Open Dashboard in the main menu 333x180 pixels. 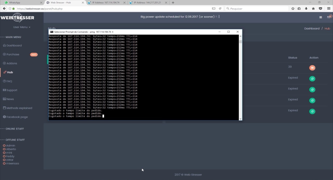(12, 45)
